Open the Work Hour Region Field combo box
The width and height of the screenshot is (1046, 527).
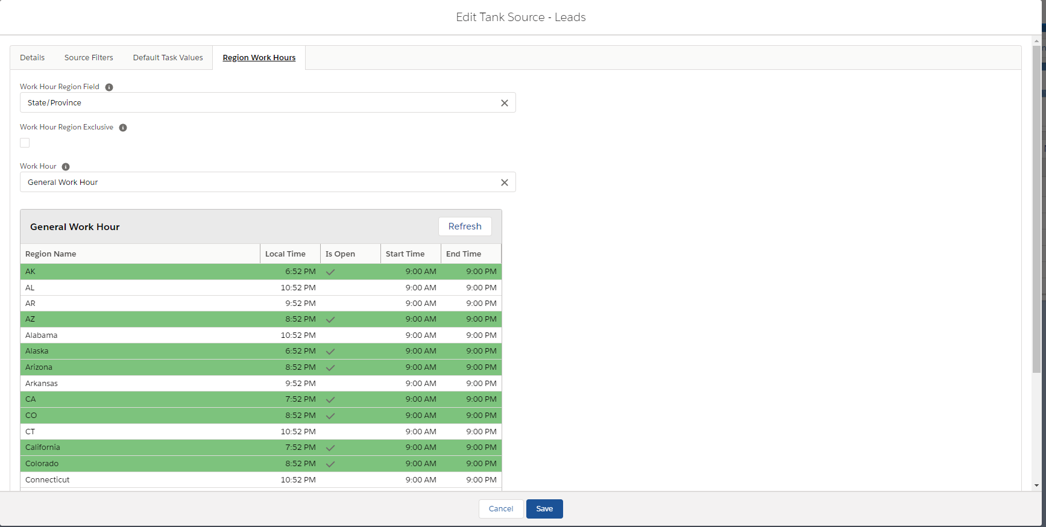tap(259, 103)
